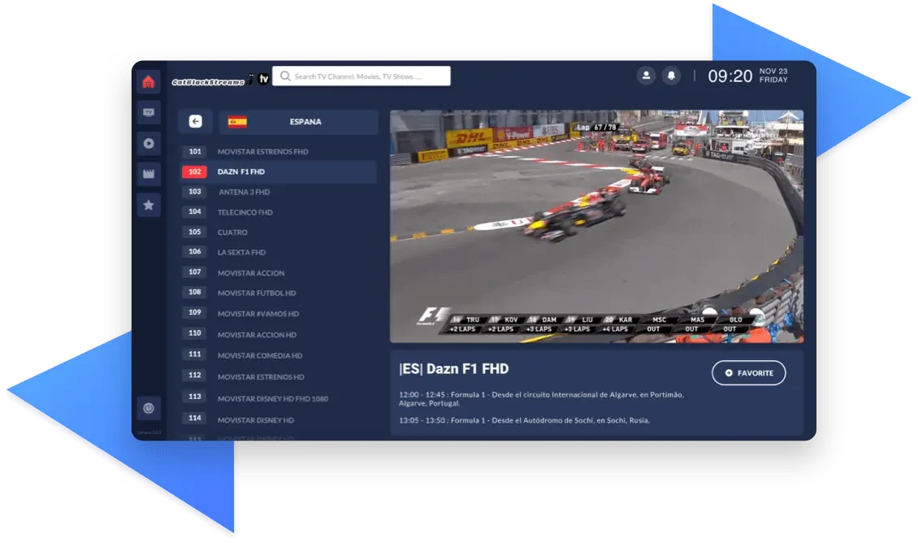Screen dimensions: 918x543
Task: Open the notifications bell icon
Action: [671, 76]
